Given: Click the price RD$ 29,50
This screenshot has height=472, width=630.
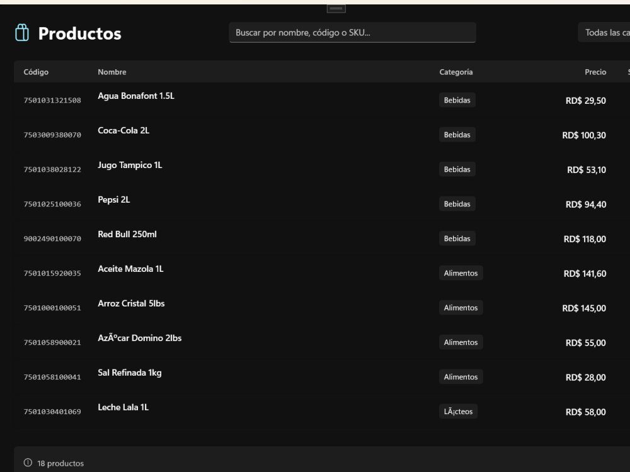Looking at the screenshot, I should [586, 101].
